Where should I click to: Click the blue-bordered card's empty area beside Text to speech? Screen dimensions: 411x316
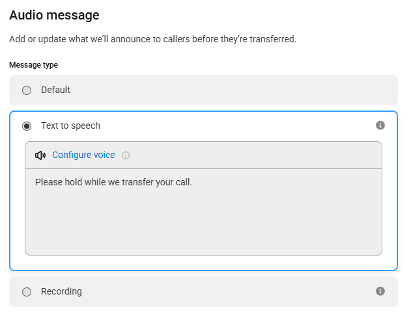pos(236,125)
